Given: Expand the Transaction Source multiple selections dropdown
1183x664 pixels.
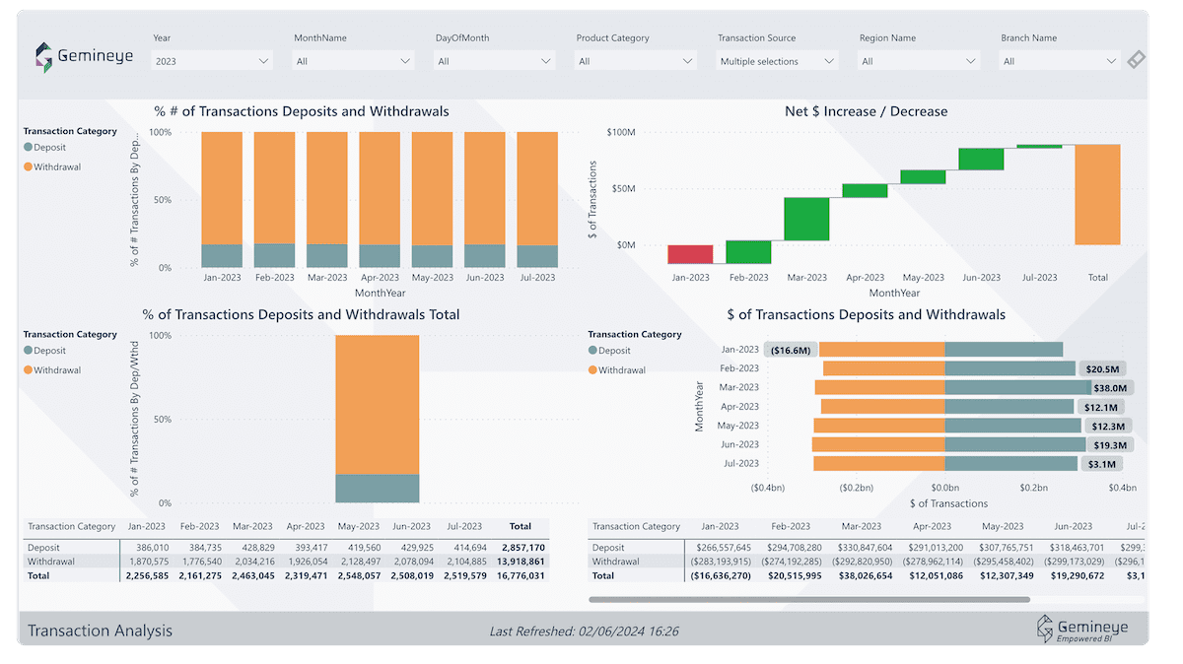Looking at the screenshot, I should (776, 59).
